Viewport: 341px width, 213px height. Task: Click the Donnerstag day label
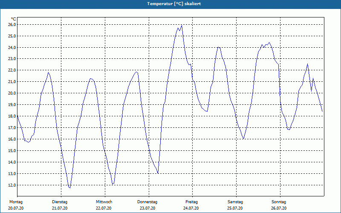pos(147,202)
